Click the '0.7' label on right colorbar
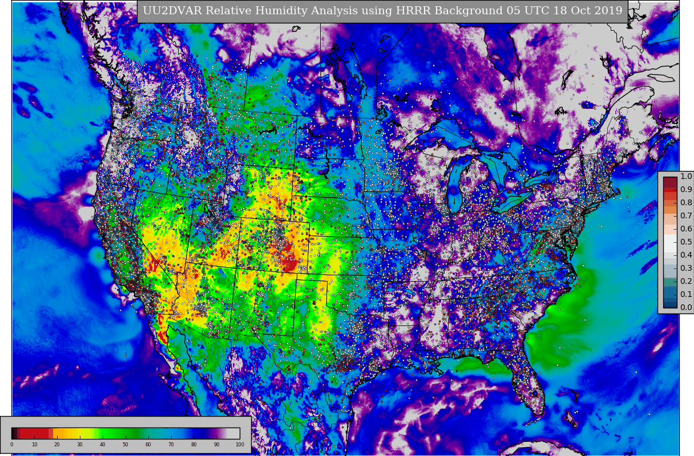 (686, 216)
